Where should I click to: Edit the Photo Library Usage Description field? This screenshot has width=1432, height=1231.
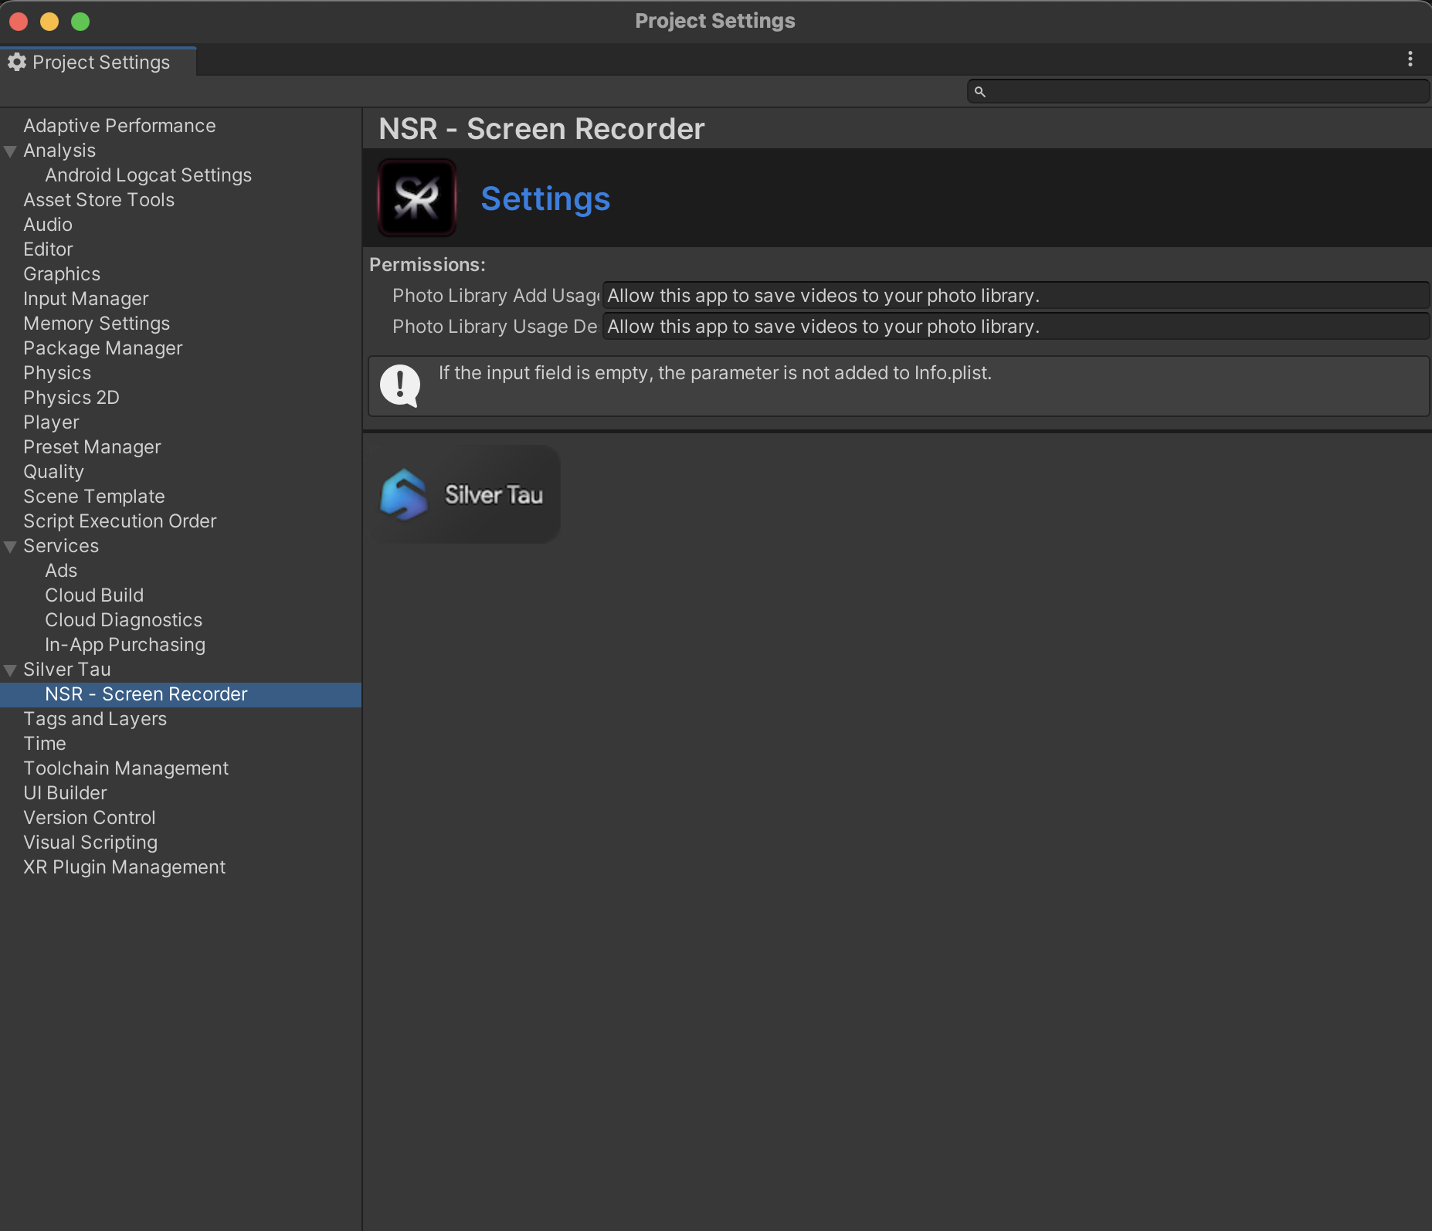(1016, 327)
